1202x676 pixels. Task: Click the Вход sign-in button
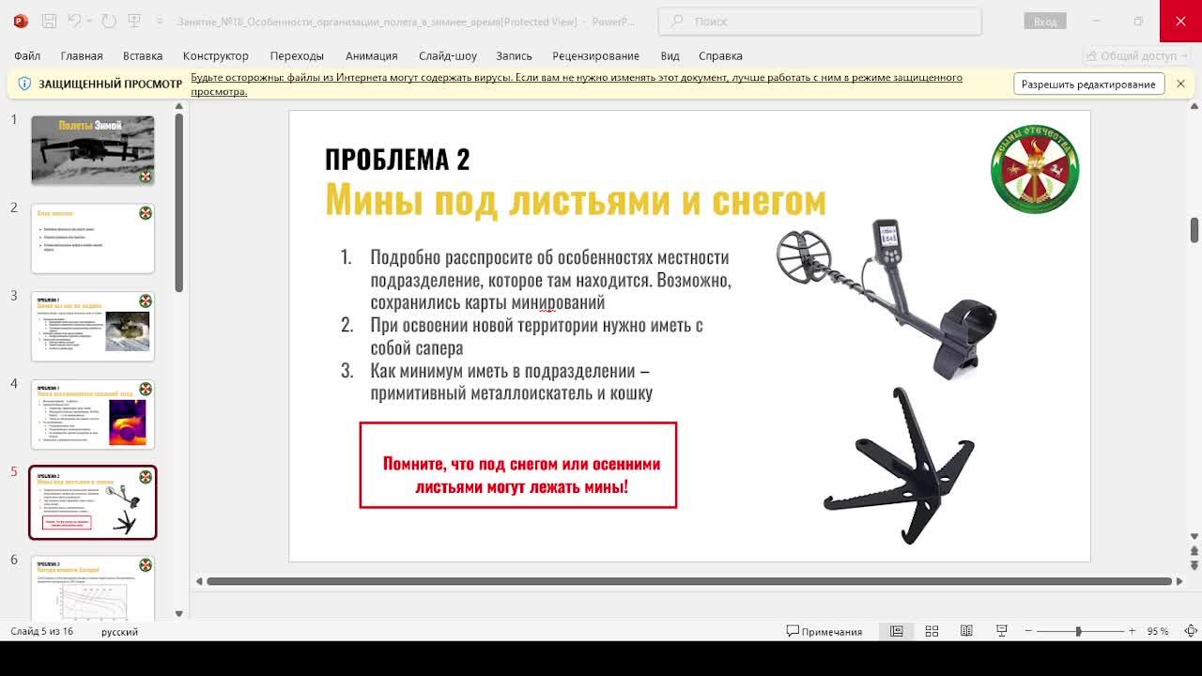tap(1045, 21)
